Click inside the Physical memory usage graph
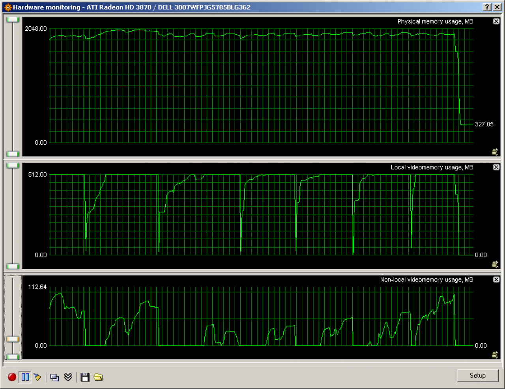This screenshot has height=389, width=505. (261, 86)
